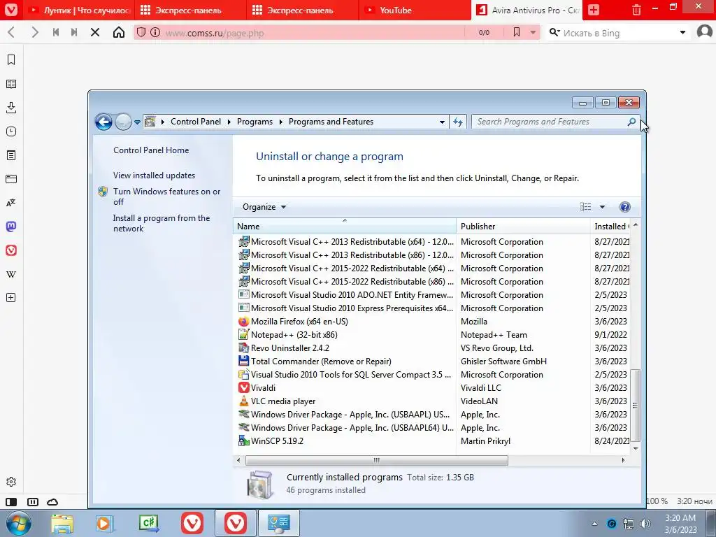Open the Downloads panel in sidebar

tap(11, 108)
